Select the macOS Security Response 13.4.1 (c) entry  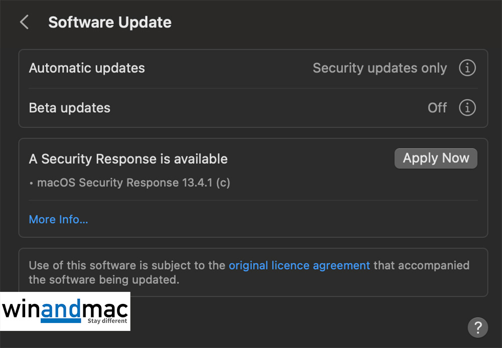click(133, 183)
